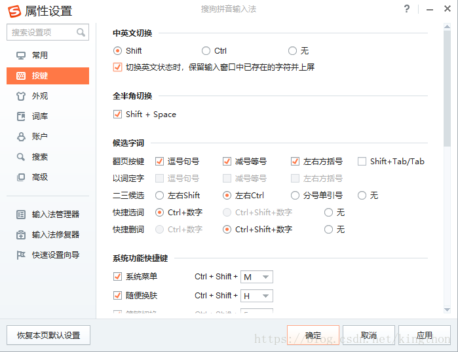
Task: Click the layers icon beside 高级
Action: 21,177
